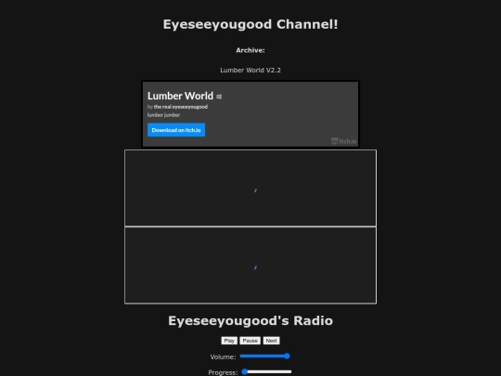Screen dimensions: 501x376
Task: Click the Volume: label
Action: 223,357
